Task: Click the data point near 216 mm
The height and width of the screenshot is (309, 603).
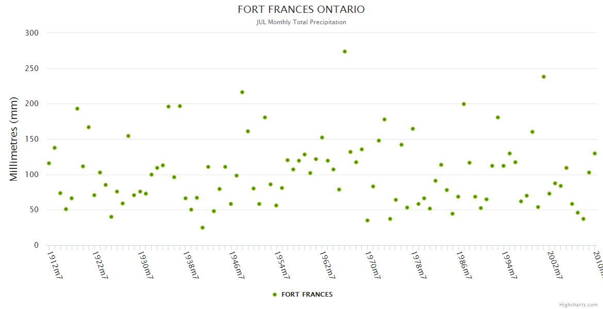Action: click(242, 92)
